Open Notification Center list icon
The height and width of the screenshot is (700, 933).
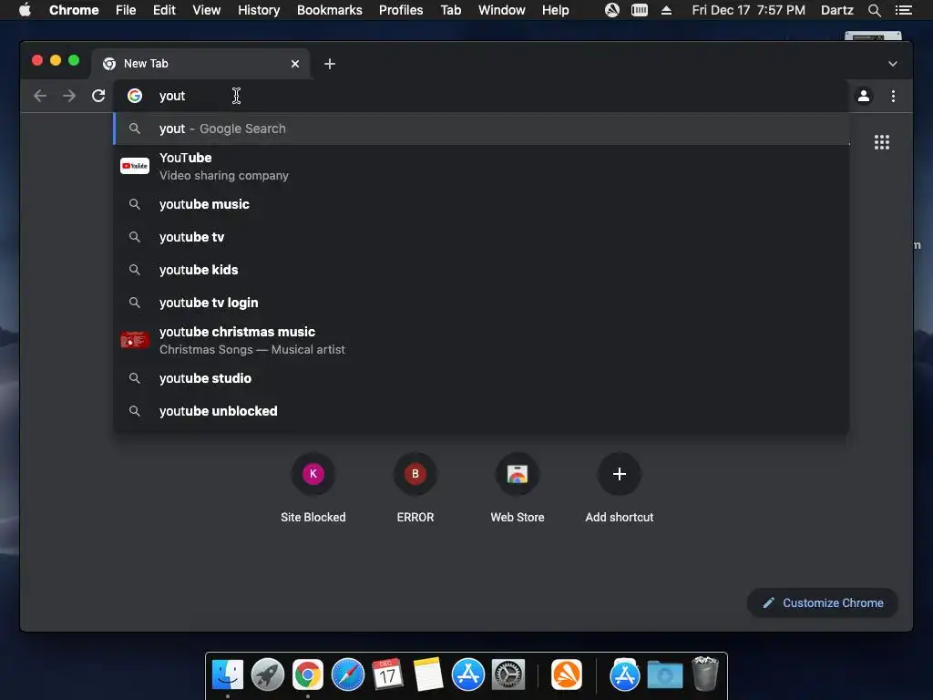click(x=904, y=10)
